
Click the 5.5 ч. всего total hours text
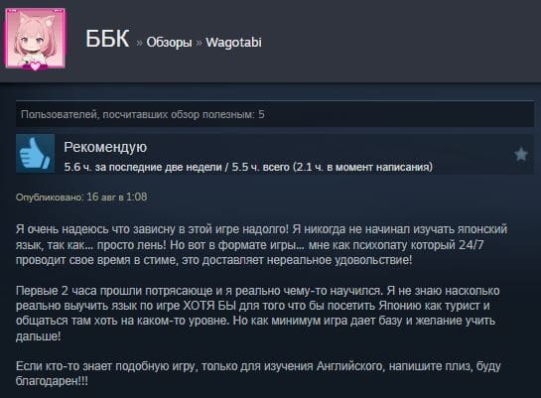point(260,168)
